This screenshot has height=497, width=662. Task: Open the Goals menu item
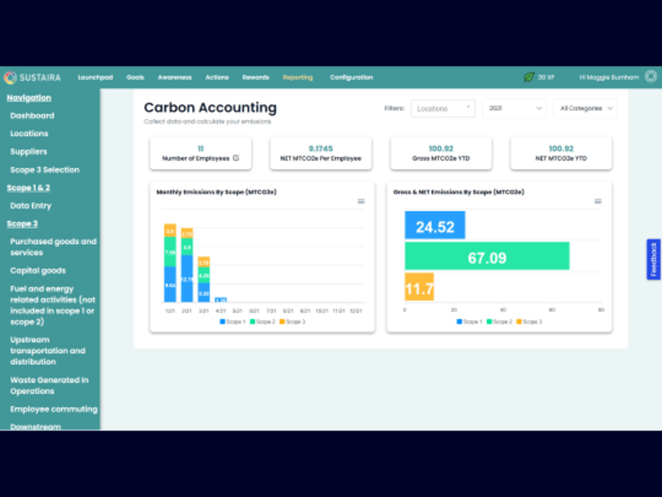coord(135,77)
